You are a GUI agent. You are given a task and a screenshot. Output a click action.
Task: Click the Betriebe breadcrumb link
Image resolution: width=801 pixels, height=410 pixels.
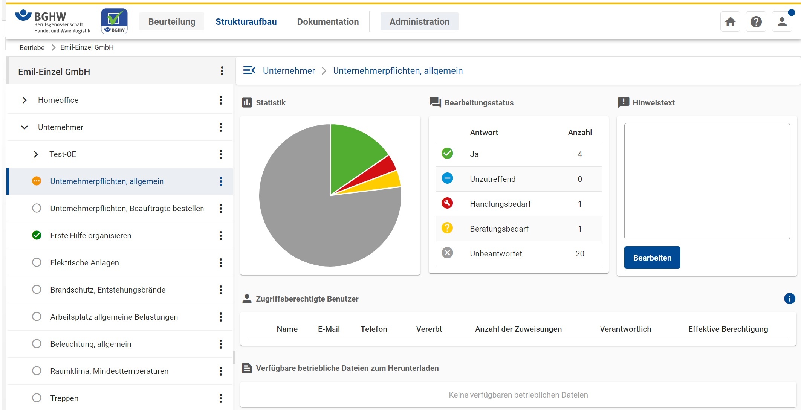[32, 47]
